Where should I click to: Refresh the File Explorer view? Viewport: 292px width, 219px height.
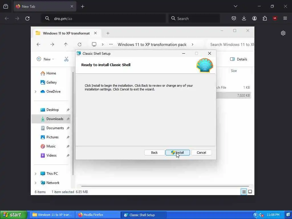coord(80,44)
